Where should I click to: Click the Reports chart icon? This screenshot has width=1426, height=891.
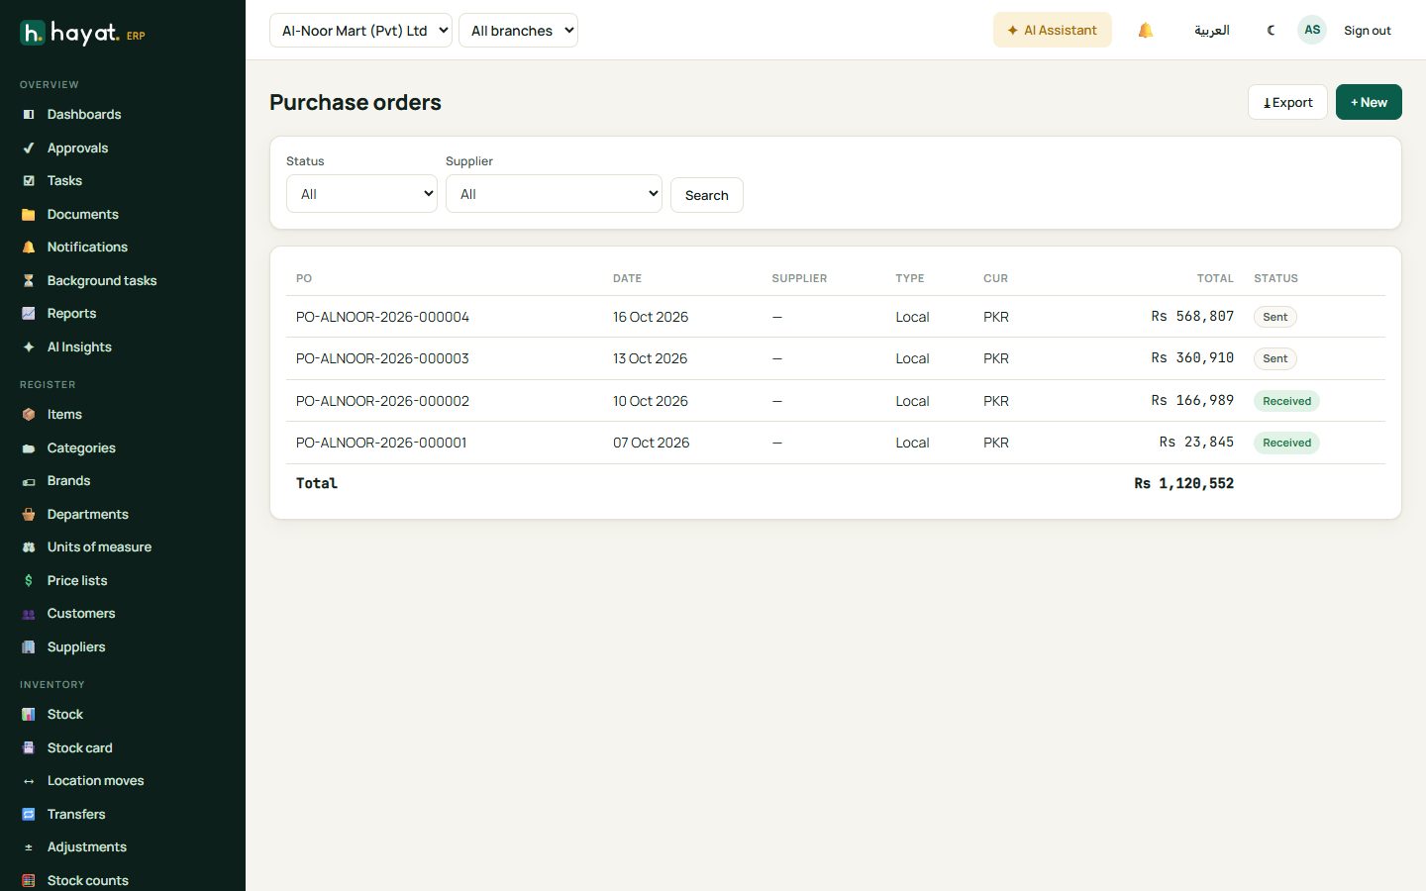click(x=29, y=314)
